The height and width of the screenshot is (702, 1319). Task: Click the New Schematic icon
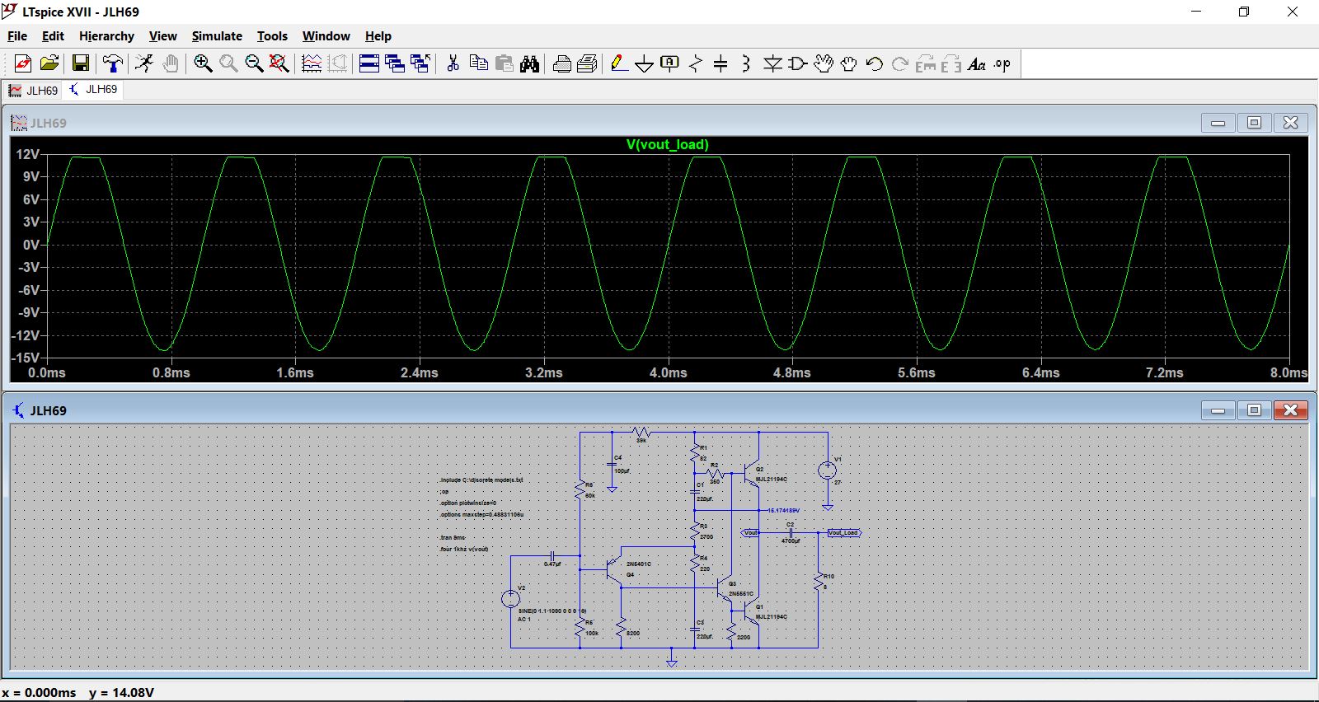tap(23, 63)
